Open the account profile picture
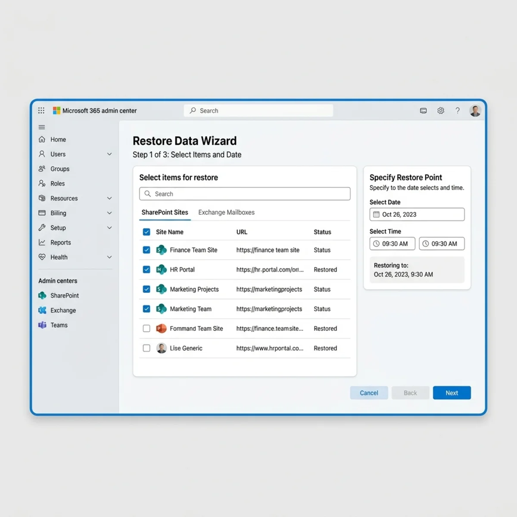The height and width of the screenshot is (517, 517). click(475, 111)
